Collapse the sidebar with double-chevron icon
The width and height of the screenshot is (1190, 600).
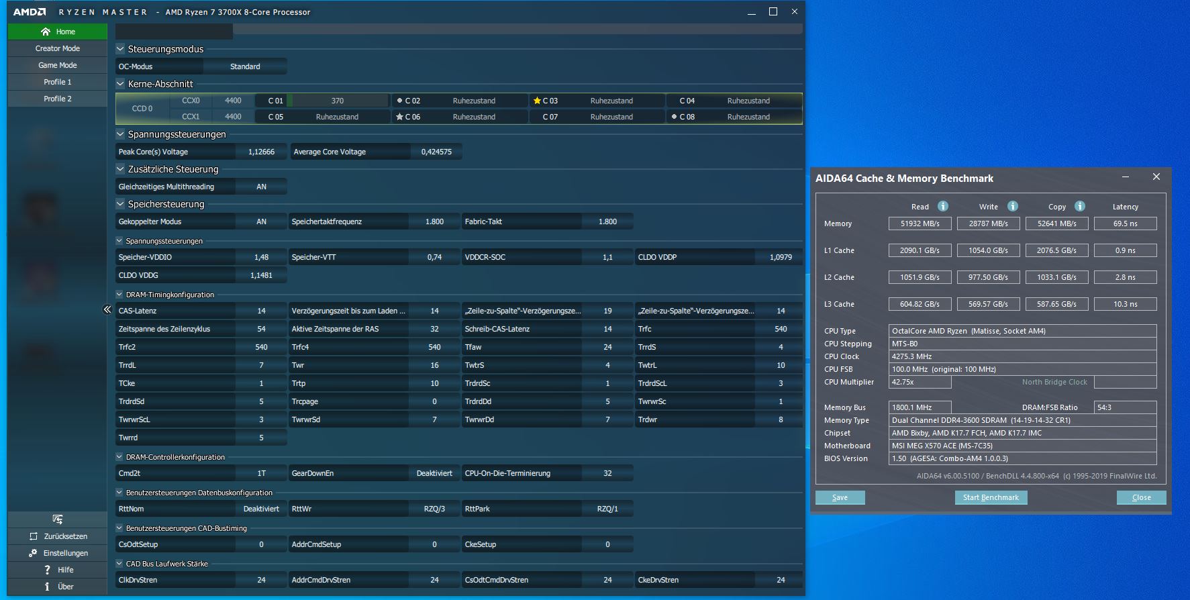pos(107,309)
